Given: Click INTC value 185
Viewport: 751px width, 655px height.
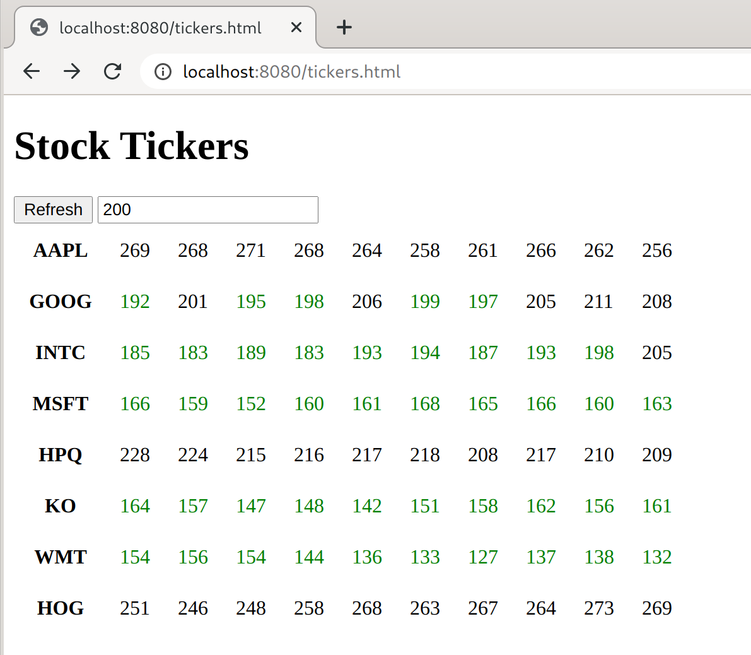Looking at the screenshot, I should (x=135, y=353).
